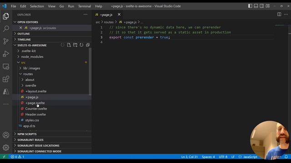Image resolution: width=291 pixels, height=163 pixels.
Task: Show additional activity bar views ellipsis
Action: tap(6, 104)
